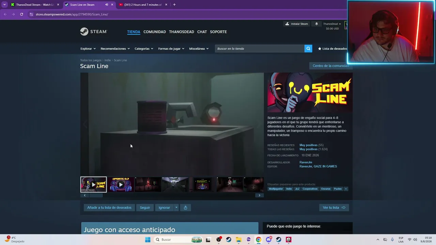Select the official trailer thumbnail
Viewport: 436px width, 245px height.
tap(93, 184)
